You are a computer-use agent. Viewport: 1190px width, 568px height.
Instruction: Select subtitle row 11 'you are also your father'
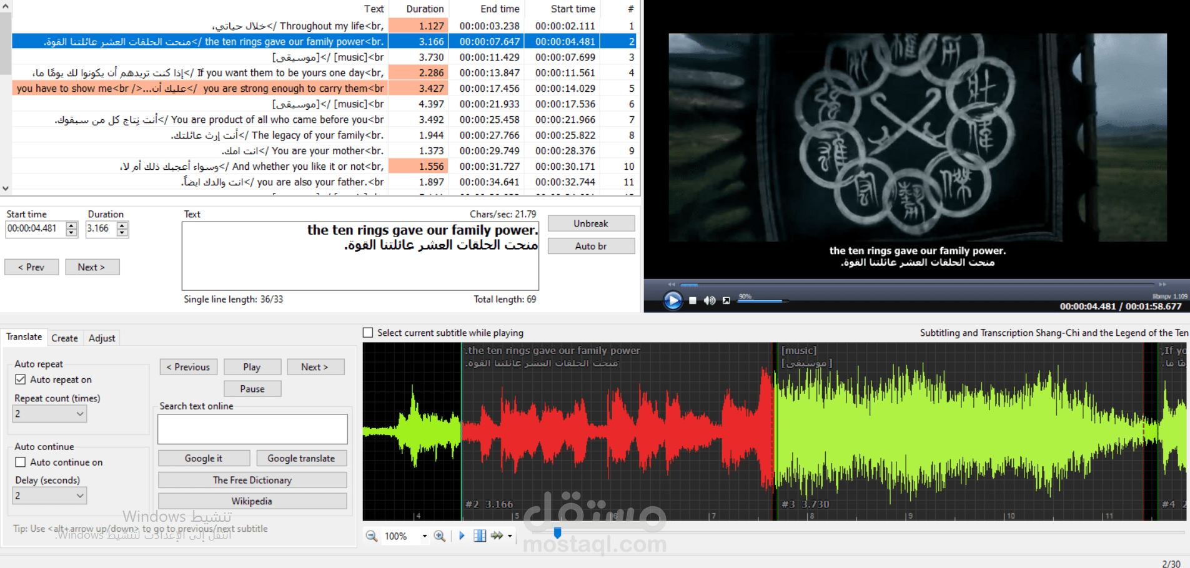324,182
